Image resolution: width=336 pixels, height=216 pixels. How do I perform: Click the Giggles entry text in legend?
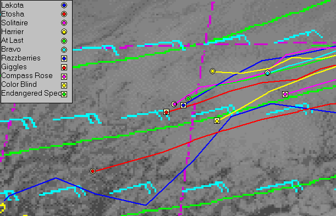click(x=14, y=67)
